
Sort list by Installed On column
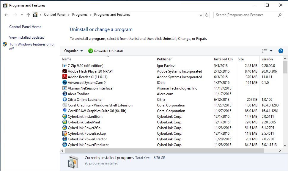coord(223,59)
